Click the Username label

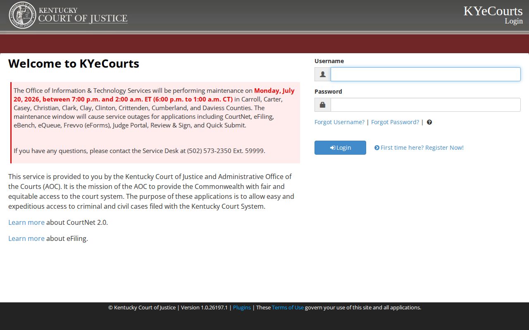coord(329,61)
